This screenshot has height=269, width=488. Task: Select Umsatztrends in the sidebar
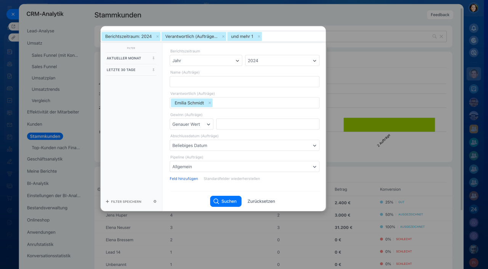[46, 89]
